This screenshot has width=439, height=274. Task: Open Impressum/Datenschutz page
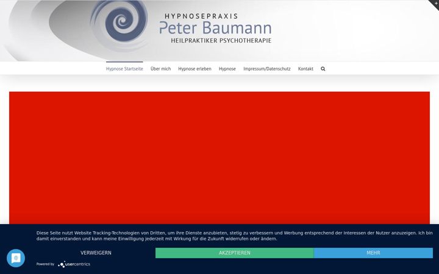point(267,69)
